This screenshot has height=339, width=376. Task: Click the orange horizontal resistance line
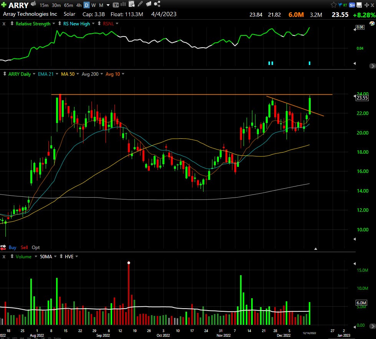(192, 95)
